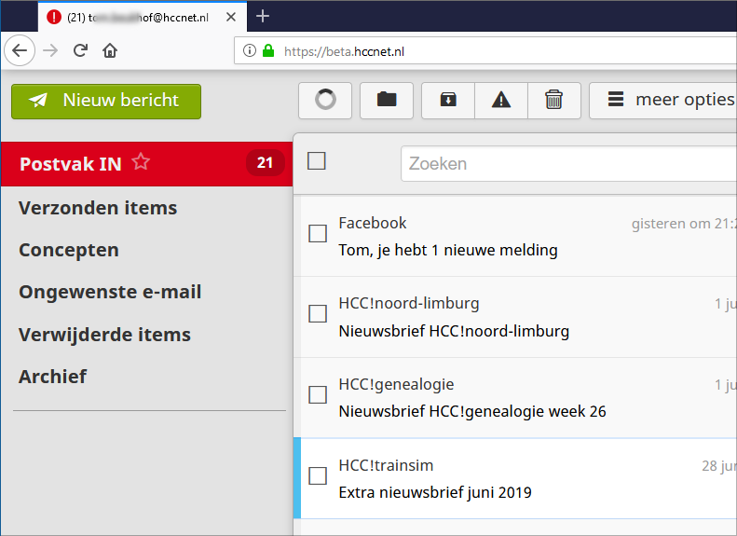Click the browser back arrow button
This screenshot has height=536, width=737.
(20, 50)
